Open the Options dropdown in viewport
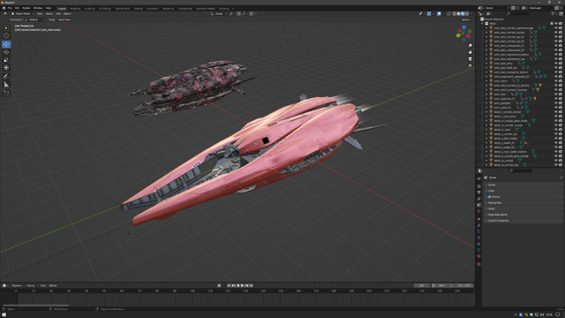 466,19
